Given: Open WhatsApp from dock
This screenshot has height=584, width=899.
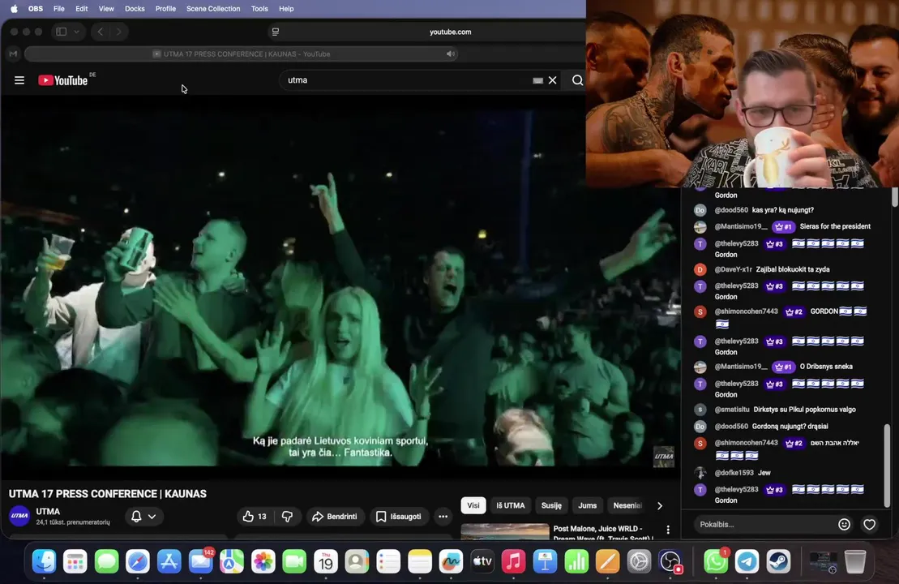Looking at the screenshot, I should point(716,561).
